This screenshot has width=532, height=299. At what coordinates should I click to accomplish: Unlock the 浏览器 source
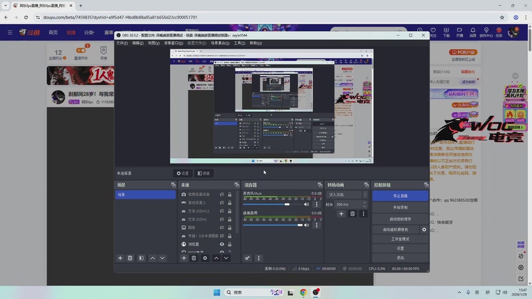pyautogui.click(x=229, y=244)
